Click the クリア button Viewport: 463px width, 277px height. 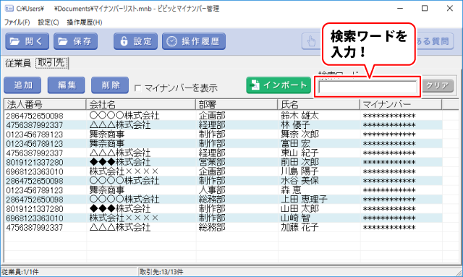437,85
